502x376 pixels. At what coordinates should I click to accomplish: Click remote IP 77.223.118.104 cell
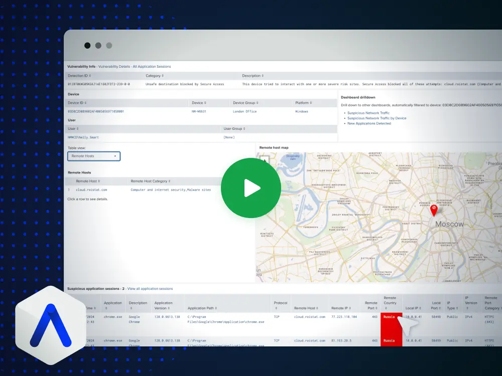pos(344,317)
